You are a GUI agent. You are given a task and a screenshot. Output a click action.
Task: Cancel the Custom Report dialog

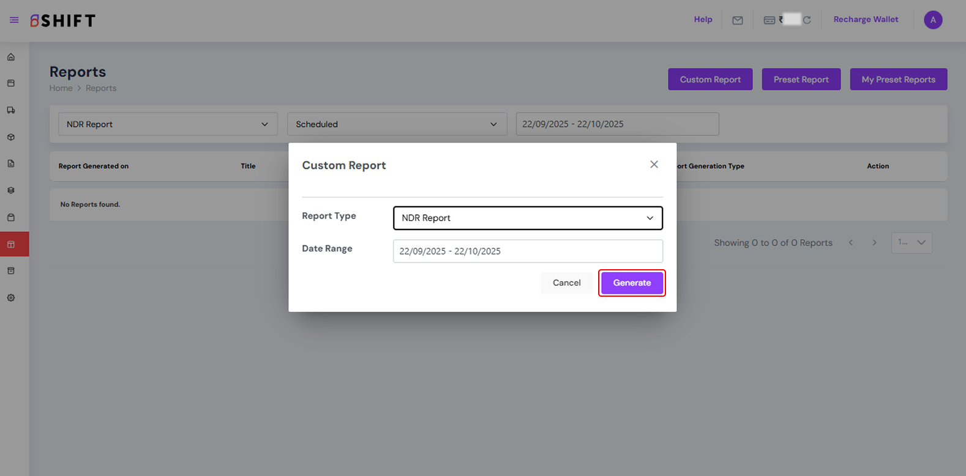tap(566, 283)
